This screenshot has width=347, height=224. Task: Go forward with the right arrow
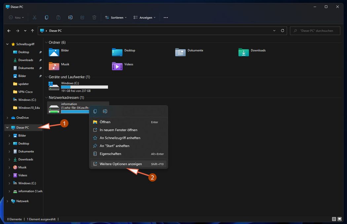[18, 31]
